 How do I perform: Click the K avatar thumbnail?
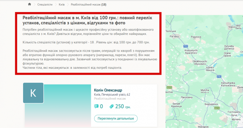tap(33, 93)
